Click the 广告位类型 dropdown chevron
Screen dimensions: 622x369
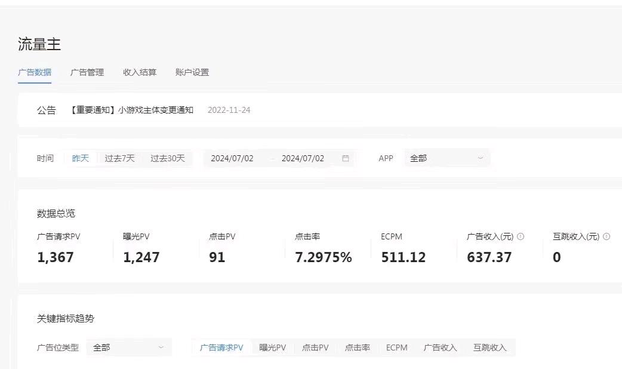(161, 347)
